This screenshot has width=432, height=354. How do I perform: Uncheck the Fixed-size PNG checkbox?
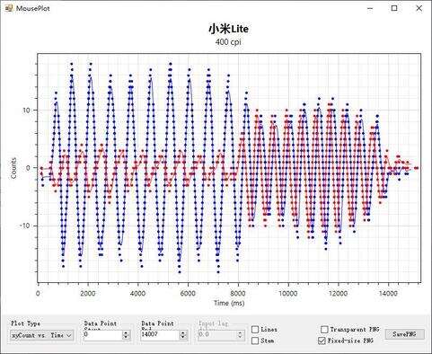(322, 341)
